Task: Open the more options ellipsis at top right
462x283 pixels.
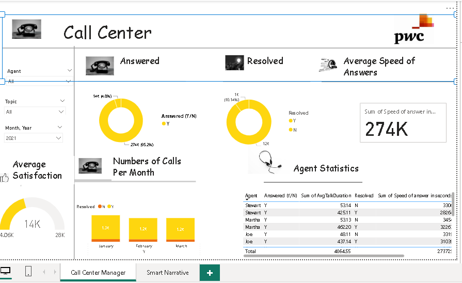Action: coord(450,8)
